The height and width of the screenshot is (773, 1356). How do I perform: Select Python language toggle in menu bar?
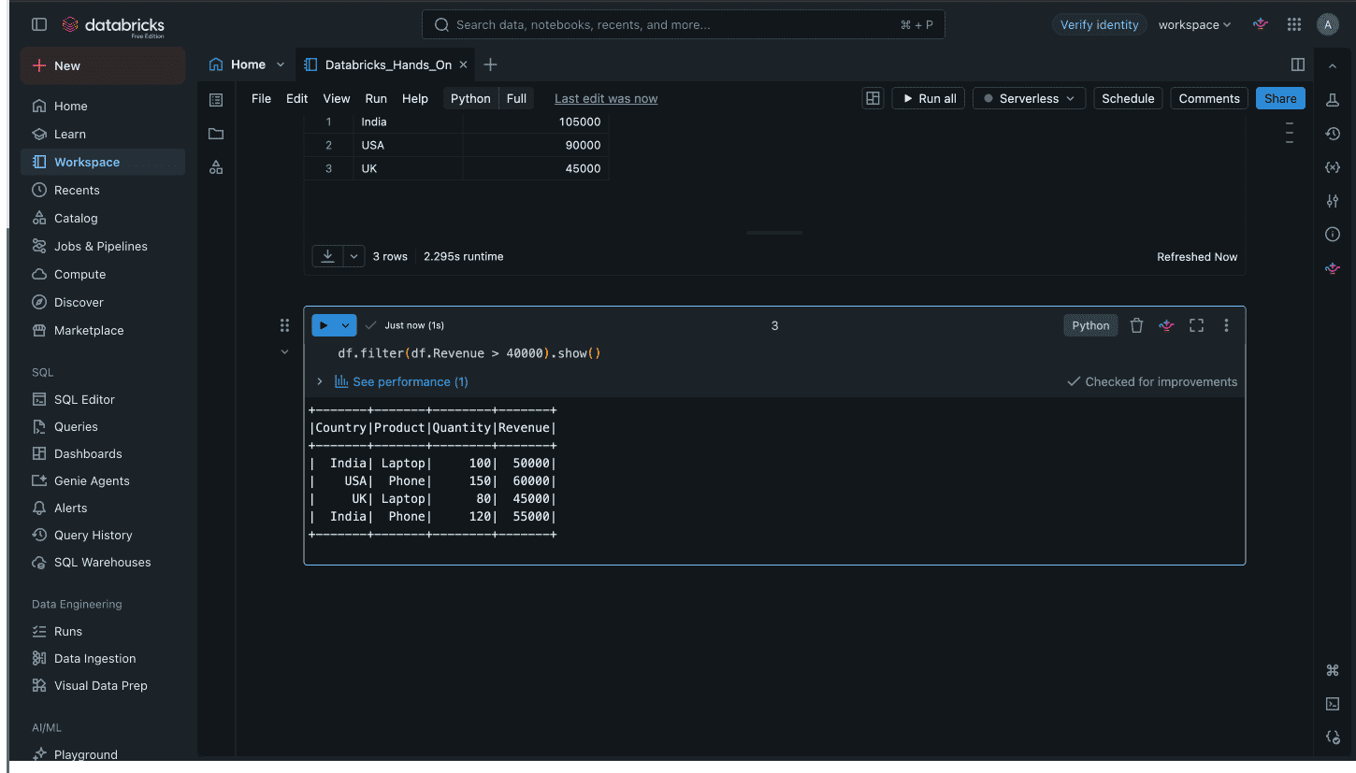point(470,98)
